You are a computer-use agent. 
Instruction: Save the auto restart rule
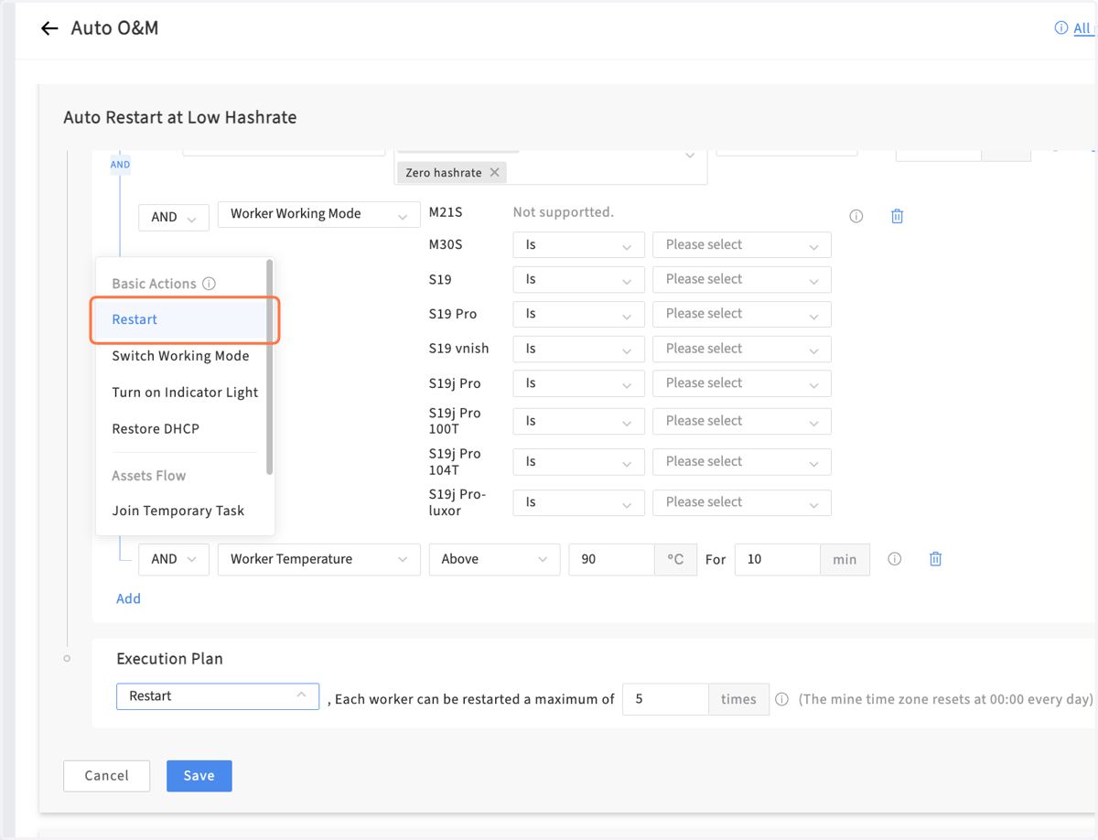(x=199, y=776)
